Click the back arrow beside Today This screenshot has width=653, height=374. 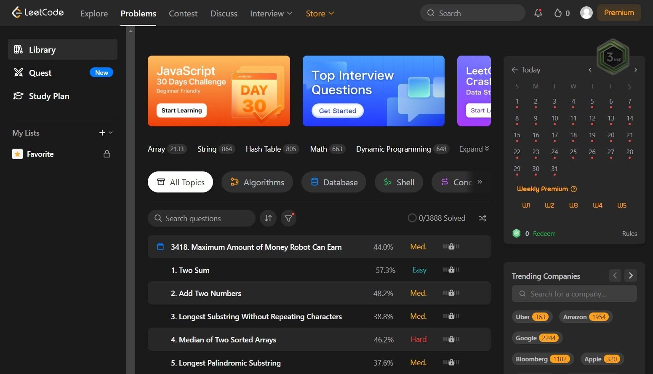(x=514, y=69)
